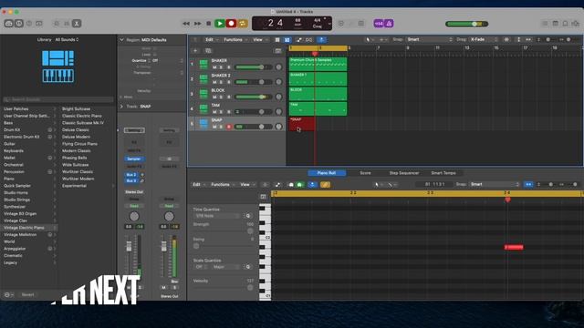The width and height of the screenshot is (584, 328).
Task: Click the Bus 2 send slot
Action: click(131, 174)
